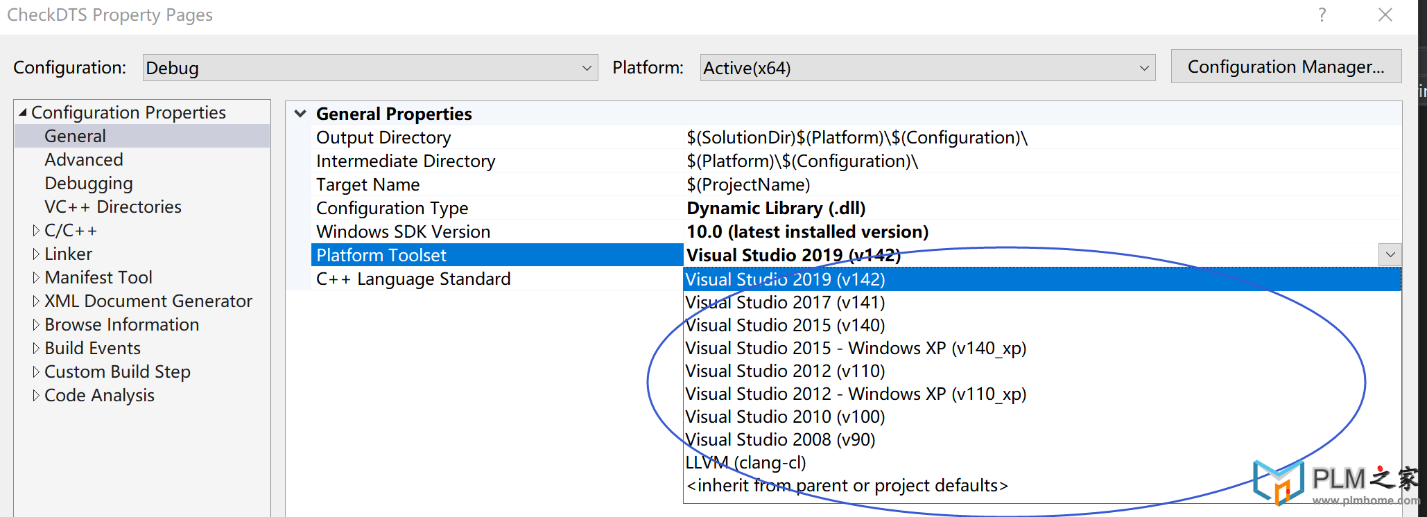Choose Visual Studio 2015 (v140) toolset
Screen dimensions: 1427x517
tap(1042, 325)
